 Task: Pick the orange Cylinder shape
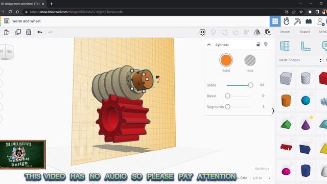point(286,101)
